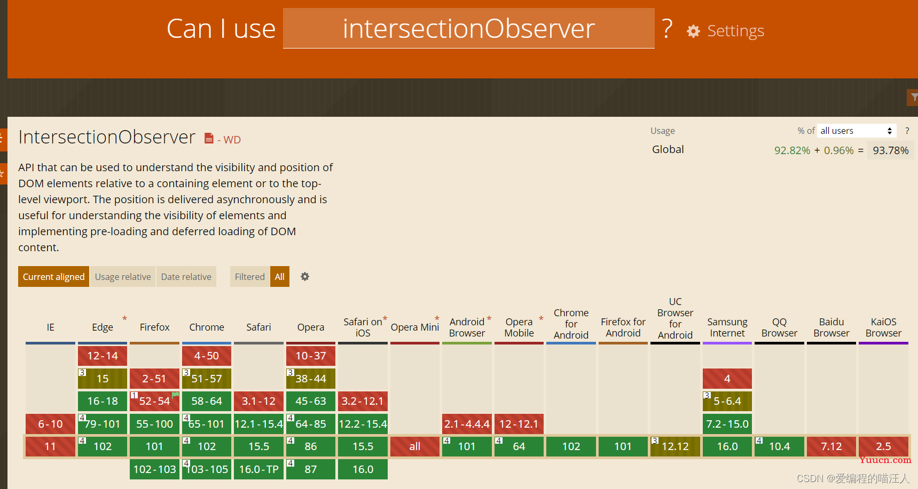Click the Samsung Internet column header
This screenshot has width=918, height=489.
727,327
